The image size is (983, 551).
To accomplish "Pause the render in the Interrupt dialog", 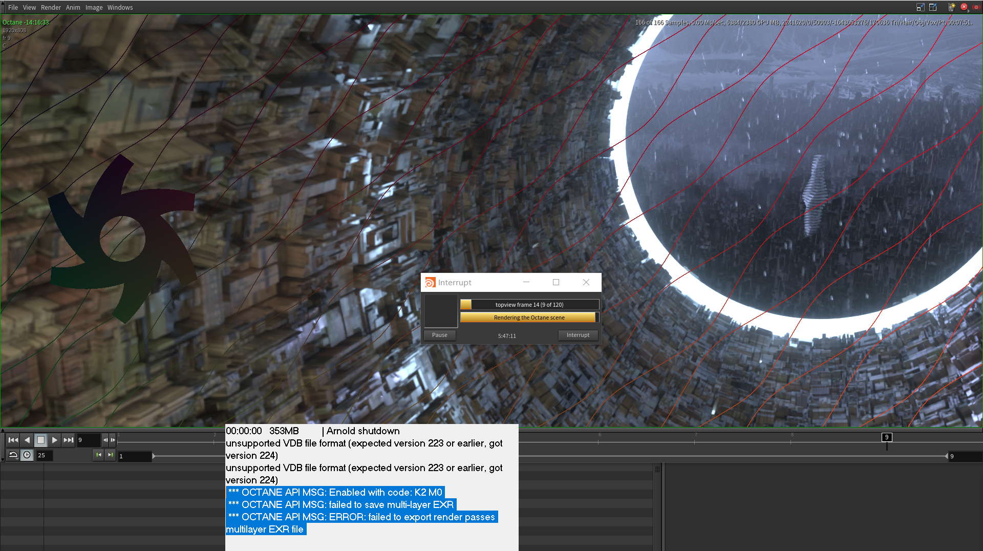I will [x=440, y=335].
